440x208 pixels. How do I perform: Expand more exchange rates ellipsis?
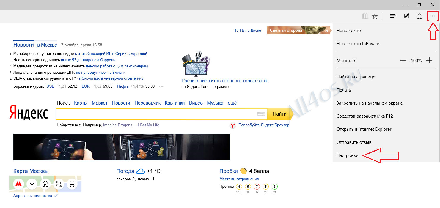coord(161,86)
